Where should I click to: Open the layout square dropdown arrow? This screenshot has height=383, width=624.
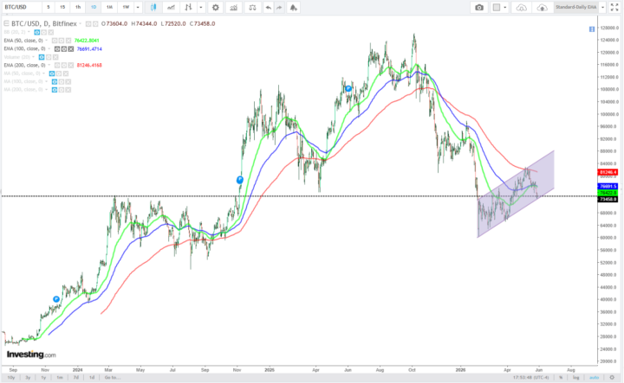pyautogui.click(x=505, y=8)
